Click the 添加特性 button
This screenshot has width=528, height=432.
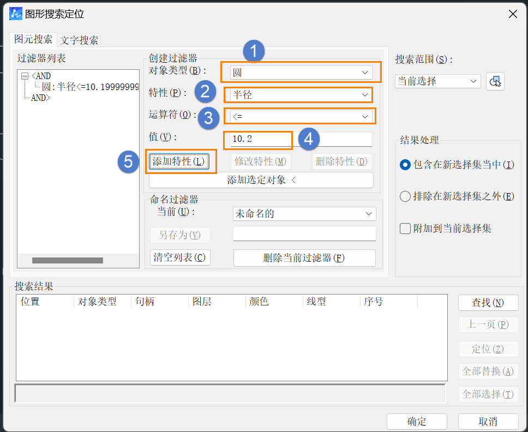tap(181, 161)
